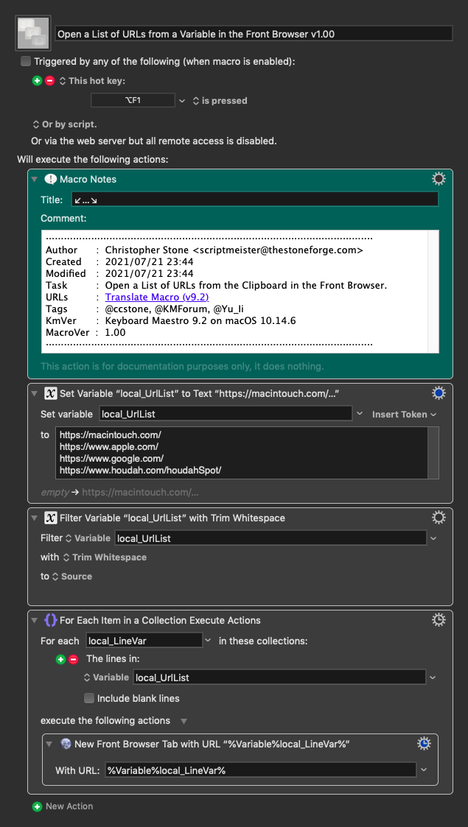Edit the macro name field

pos(254,34)
